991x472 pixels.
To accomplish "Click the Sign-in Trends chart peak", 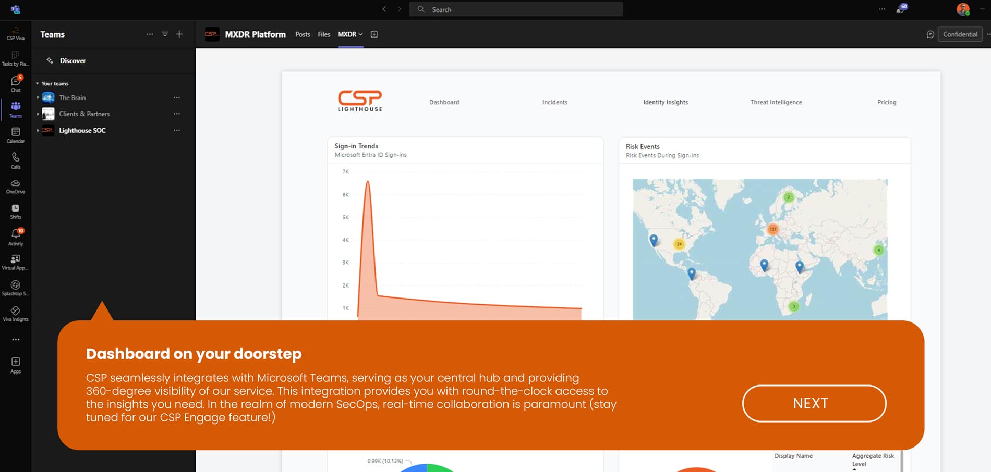I will coord(368,182).
